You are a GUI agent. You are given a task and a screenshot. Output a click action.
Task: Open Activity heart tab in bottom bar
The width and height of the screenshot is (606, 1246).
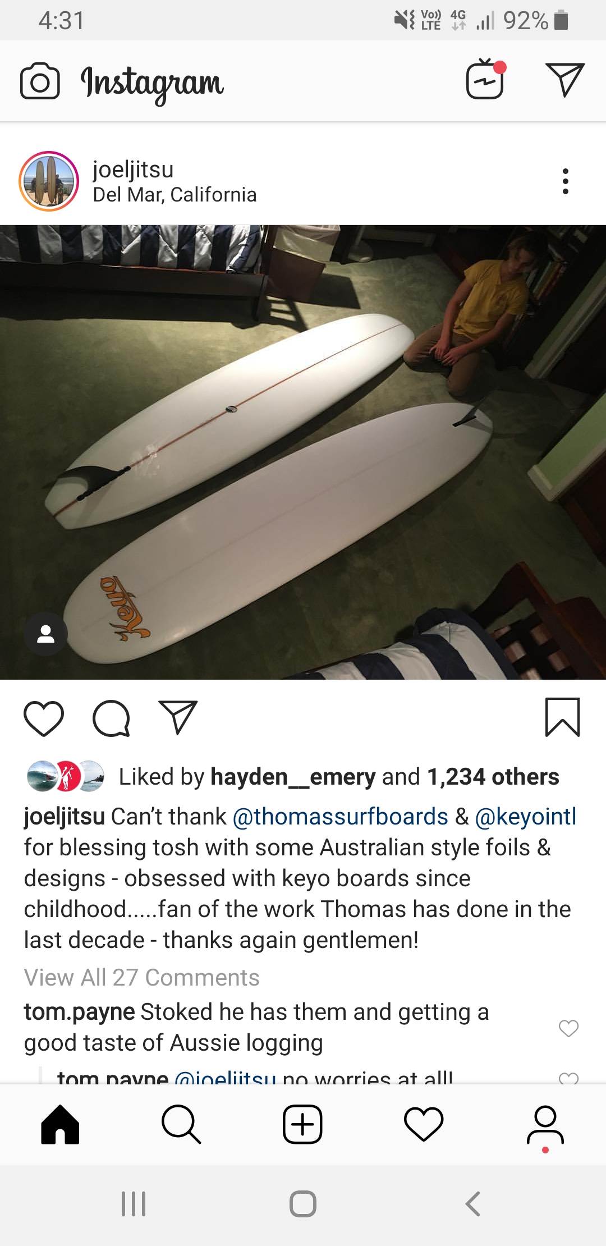point(424,1124)
